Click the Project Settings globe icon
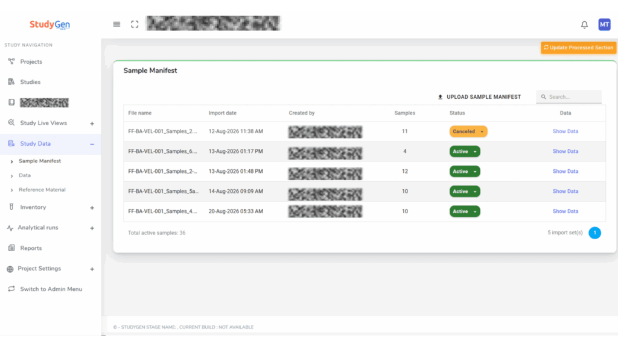Viewport: 618px width, 347px height. click(x=10, y=269)
